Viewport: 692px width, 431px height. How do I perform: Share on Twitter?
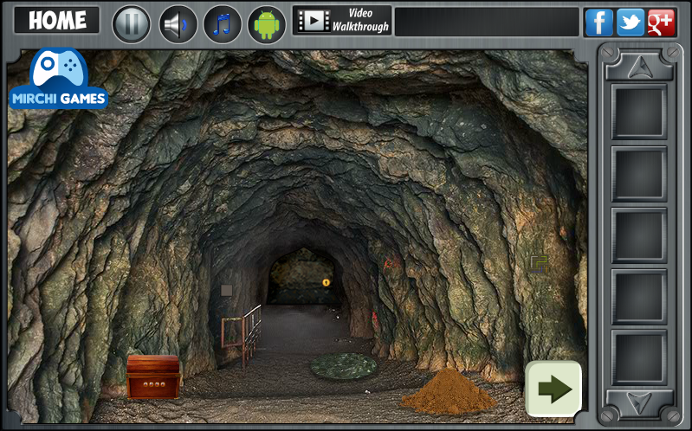click(631, 22)
